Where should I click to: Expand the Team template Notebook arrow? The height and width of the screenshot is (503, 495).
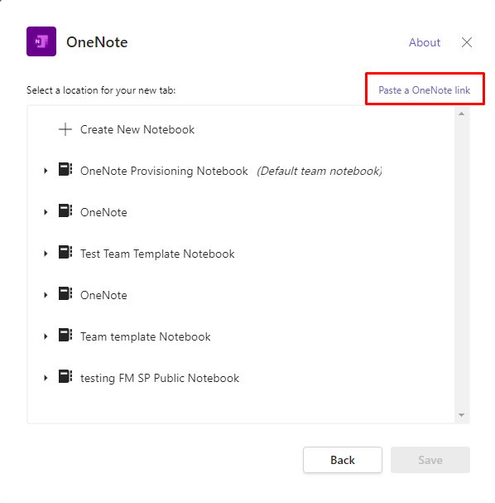coord(46,336)
